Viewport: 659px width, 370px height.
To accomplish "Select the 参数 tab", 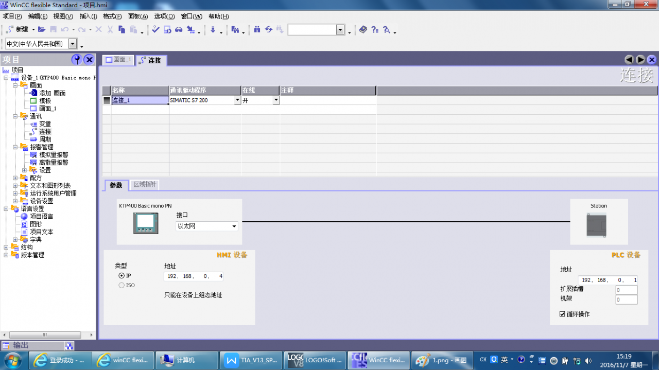I will (x=116, y=185).
